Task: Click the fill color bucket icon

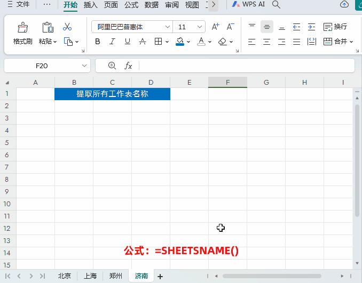Action: pyautogui.click(x=180, y=42)
